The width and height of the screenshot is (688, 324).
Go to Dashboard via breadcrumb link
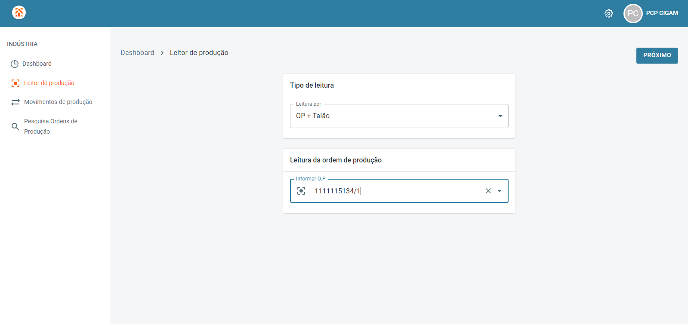[137, 52]
